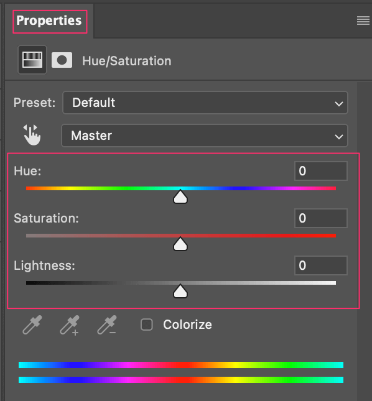
Task: Open the Properties panel hamburger menu
Action: [363, 21]
